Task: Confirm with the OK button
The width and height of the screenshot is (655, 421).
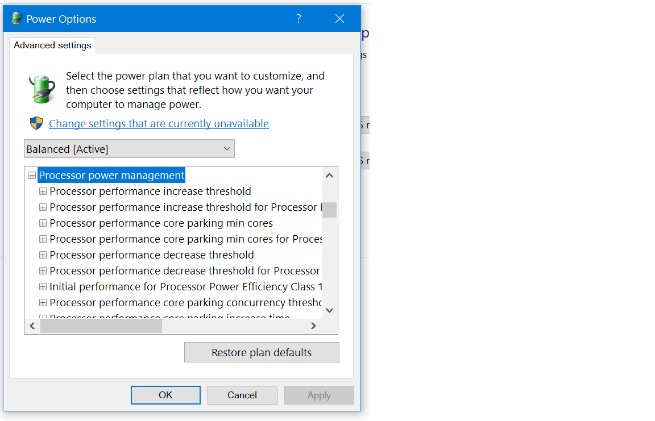Action: pos(165,395)
